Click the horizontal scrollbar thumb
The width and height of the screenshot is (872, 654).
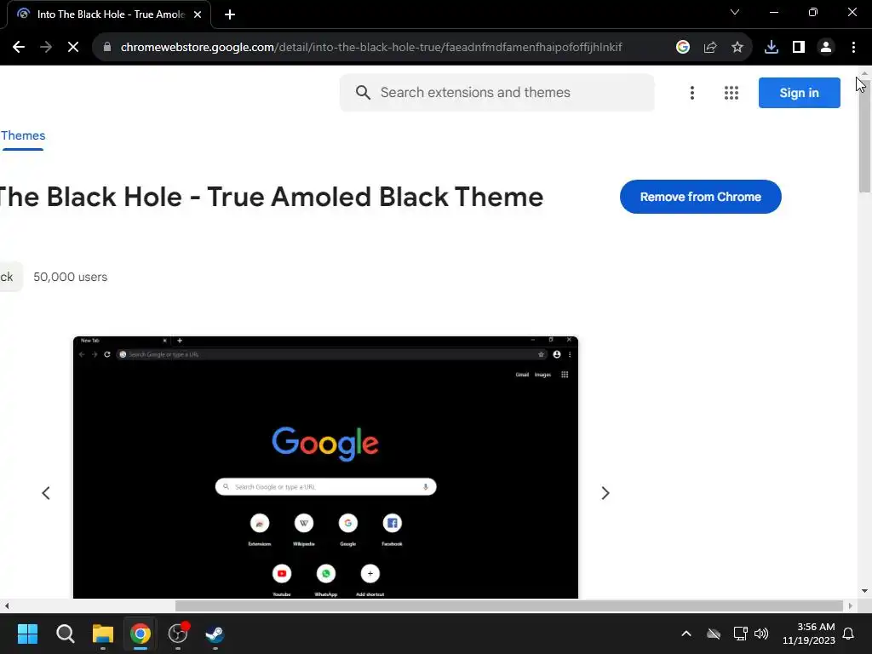click(509, 605)
